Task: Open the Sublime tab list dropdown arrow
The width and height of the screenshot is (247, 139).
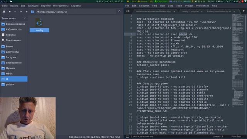Action: [244, 11]
